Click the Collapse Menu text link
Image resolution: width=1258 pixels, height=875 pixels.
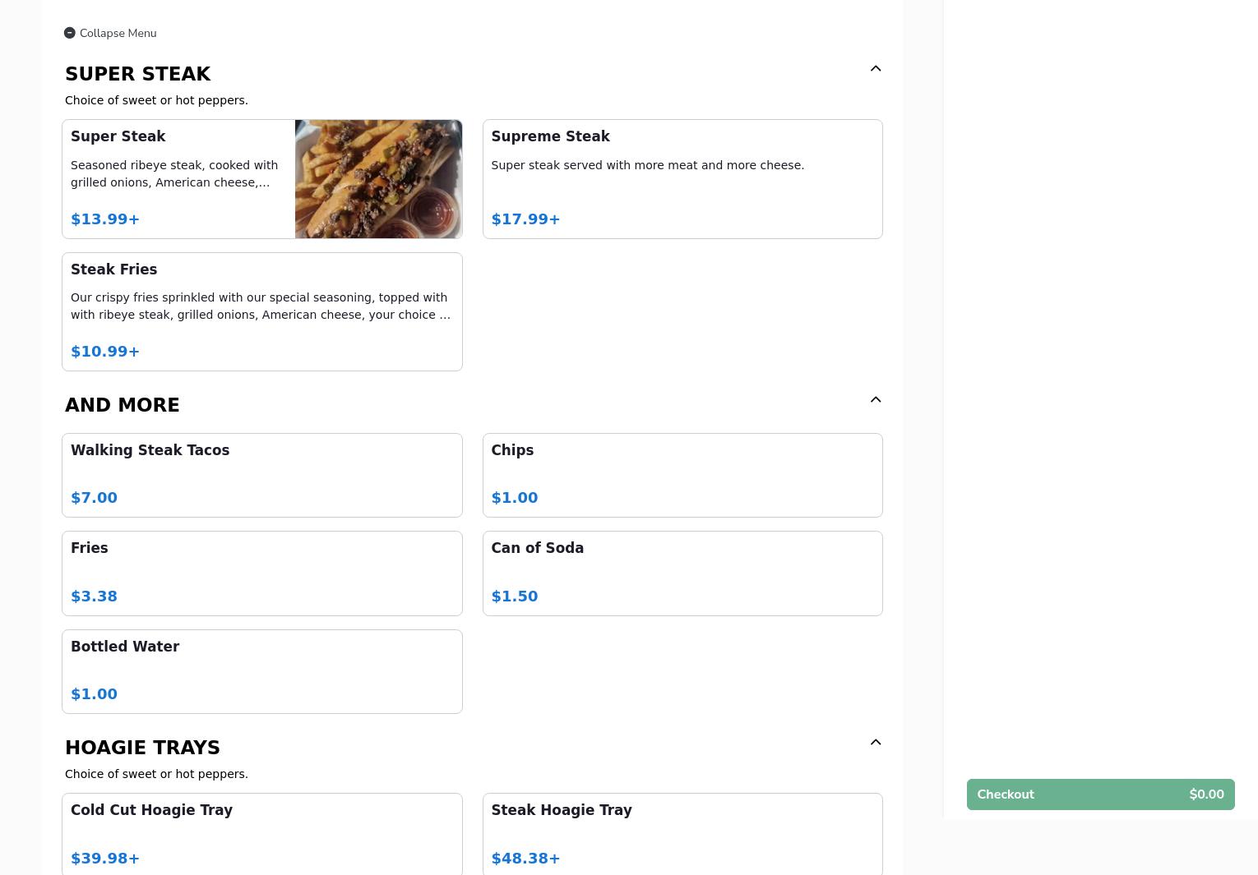point(118,33)
